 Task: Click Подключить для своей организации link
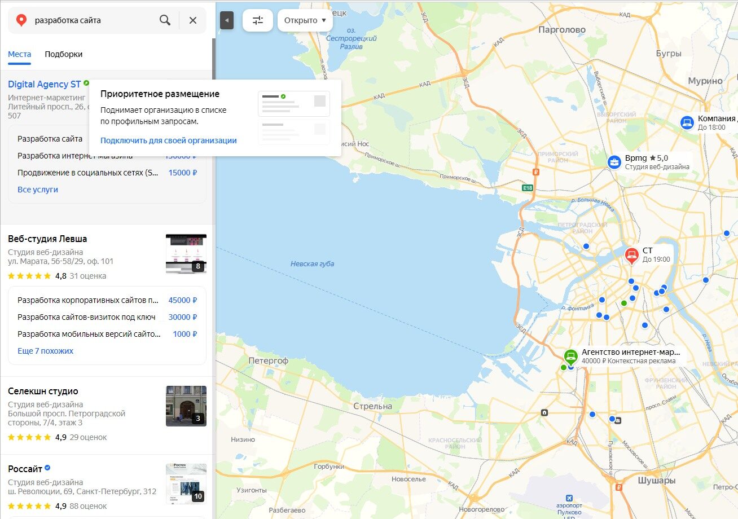pyautogui.click(x=169, y=140)
